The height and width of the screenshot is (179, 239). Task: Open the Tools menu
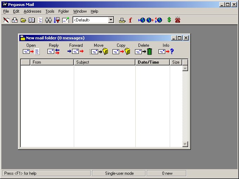[50, 12]
